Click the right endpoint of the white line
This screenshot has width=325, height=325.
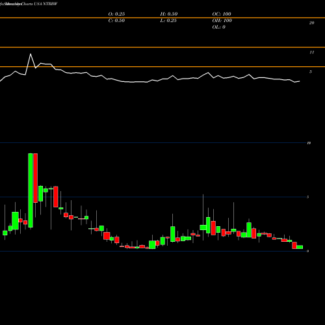pyautogui.click(x=300, y=81)
